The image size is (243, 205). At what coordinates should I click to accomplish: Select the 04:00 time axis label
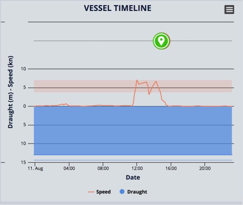click(x=69, y=168)
